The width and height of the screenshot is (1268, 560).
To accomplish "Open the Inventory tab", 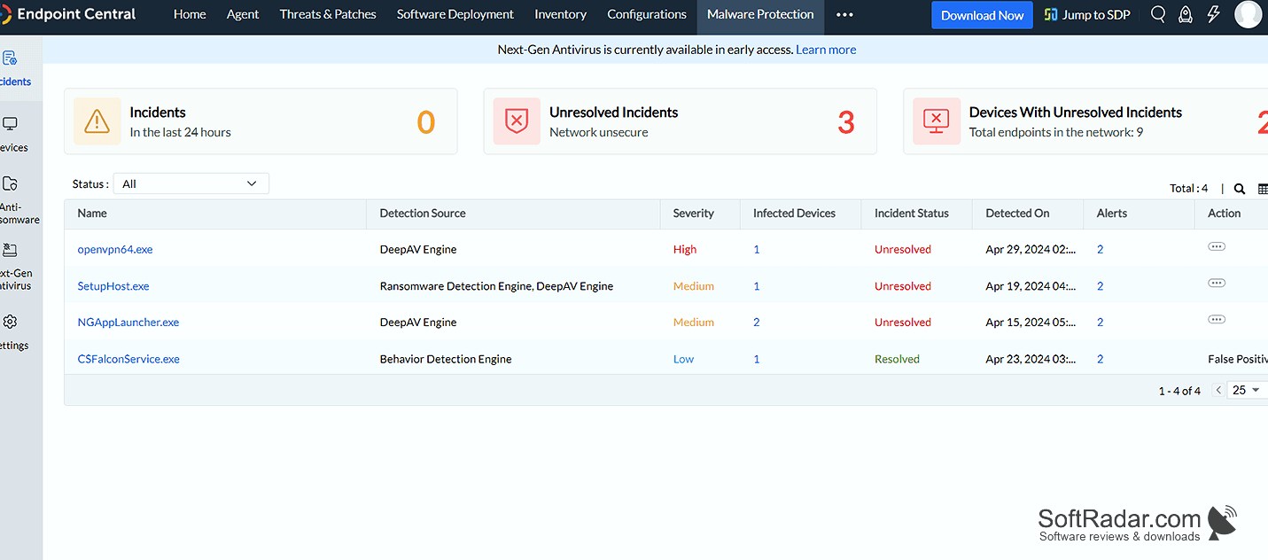I will click(560, 14).
